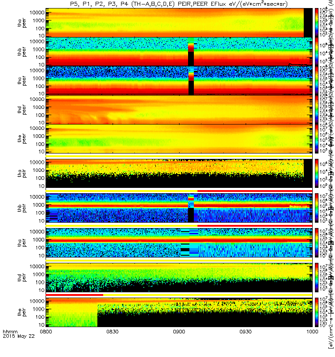The width and height of the screenshot is (335, 357).
Task: Click the black data gap in thb peer
Action: (x=191, y=59)
